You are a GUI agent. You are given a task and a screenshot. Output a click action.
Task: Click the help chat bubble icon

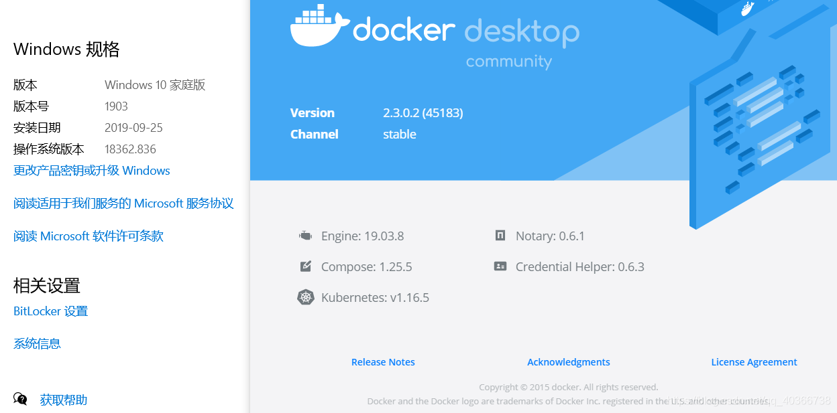[x=21, y=400]
